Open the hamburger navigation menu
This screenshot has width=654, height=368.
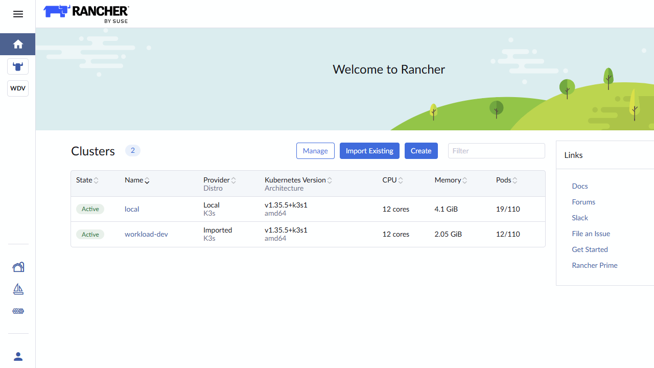coord(18,14)
